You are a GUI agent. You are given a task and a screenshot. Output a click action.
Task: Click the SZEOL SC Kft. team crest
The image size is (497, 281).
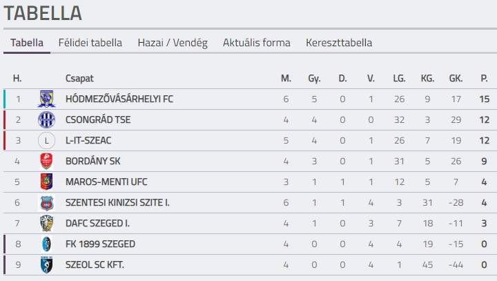click(x=47, y=265)
